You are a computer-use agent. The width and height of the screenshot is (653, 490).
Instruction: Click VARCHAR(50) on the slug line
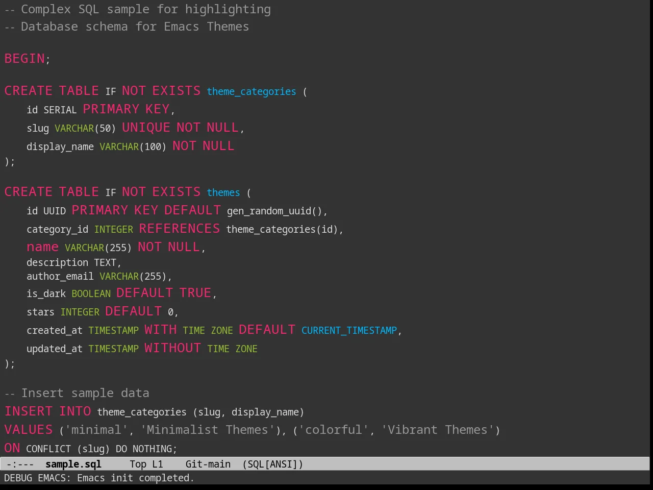(85, 128)
